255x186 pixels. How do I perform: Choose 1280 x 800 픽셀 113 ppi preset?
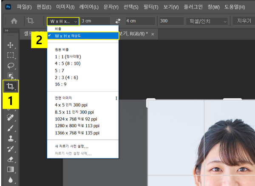pyautogui.click(x=83, y=126)
